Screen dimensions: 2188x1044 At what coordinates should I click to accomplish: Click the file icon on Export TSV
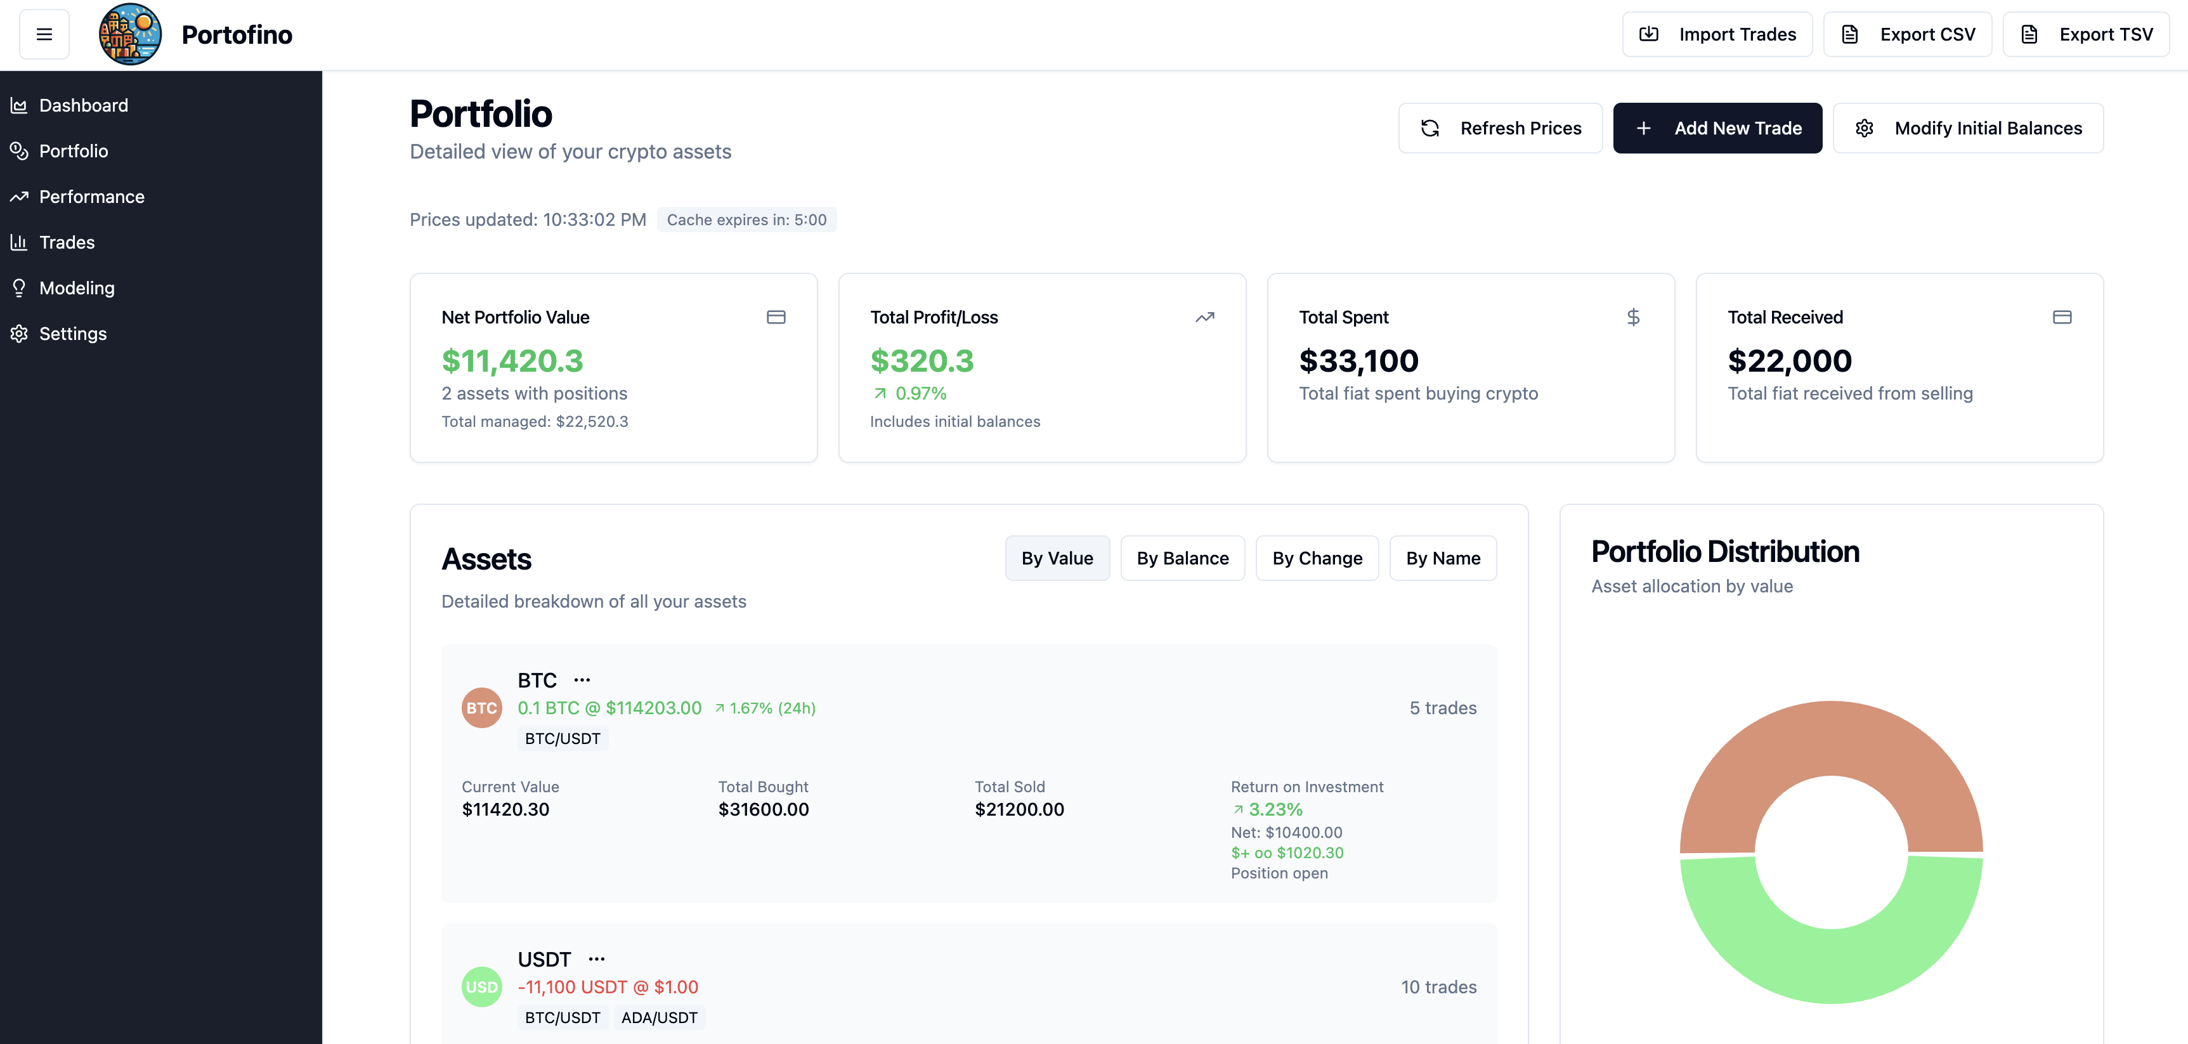pos(2028,34)
